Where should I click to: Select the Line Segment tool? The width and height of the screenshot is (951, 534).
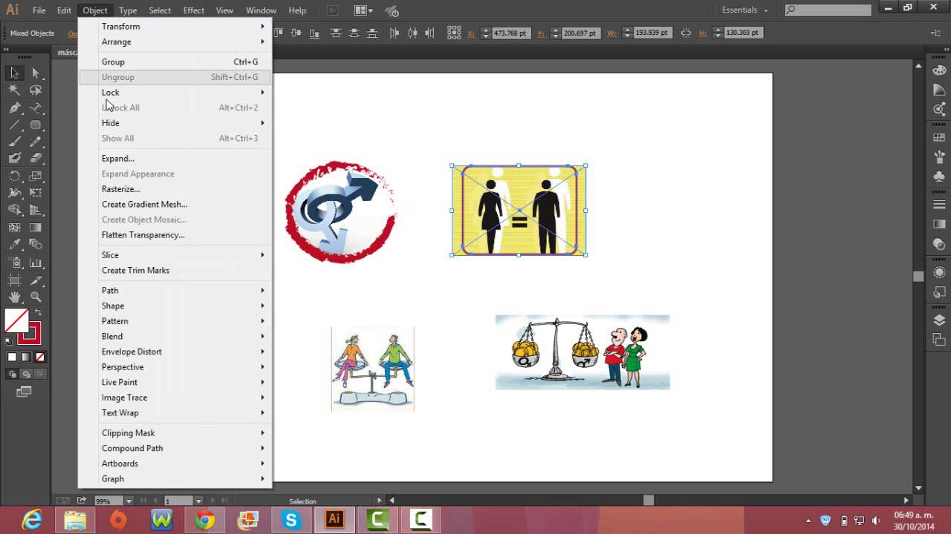coord(14,125)
